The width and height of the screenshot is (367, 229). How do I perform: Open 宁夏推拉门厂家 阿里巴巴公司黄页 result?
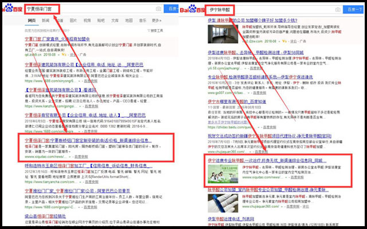tap(77, 191)
